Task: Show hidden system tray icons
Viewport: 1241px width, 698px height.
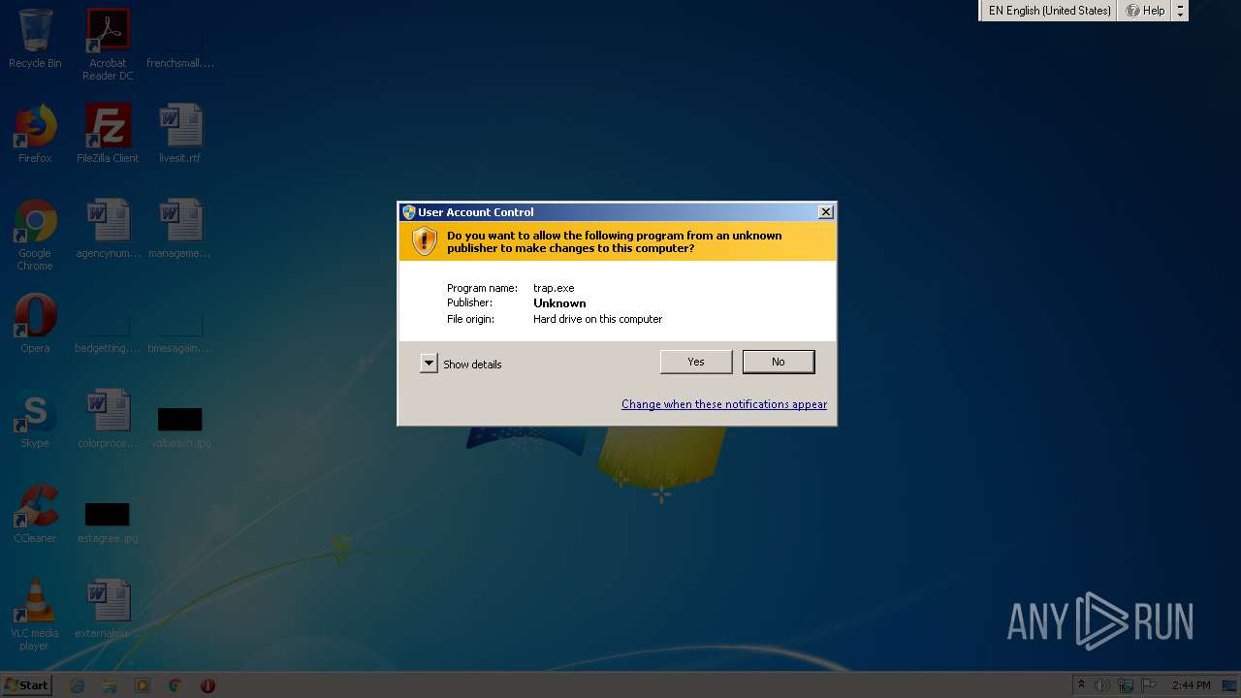Action: [x=1082, y=685]
